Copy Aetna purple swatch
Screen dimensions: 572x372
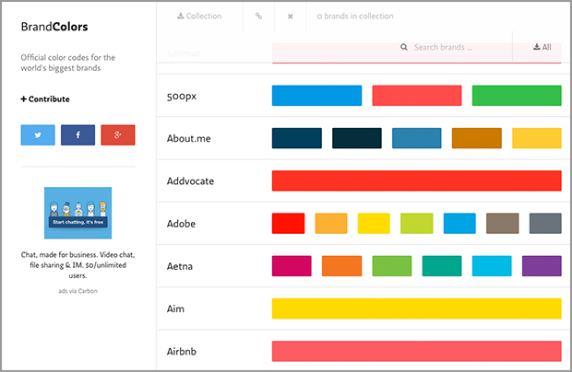coord(542,266)
